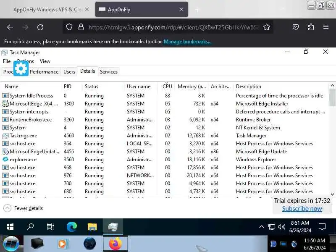Image resolution: width=336 pixels, height=252 pixels.
Task: Restore down the Task Manager window
Action: 306,52
